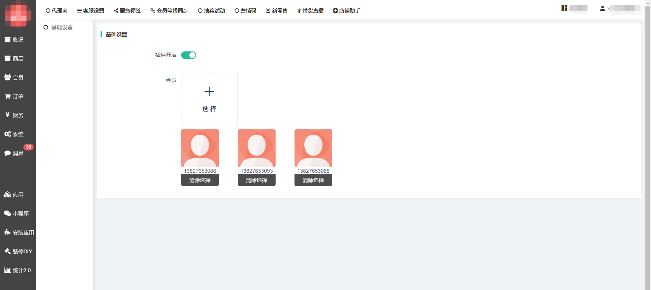Toggle the 插件开启 plugin switch
The width and height of the screenshot is (651, 290).
pos(188,55)
